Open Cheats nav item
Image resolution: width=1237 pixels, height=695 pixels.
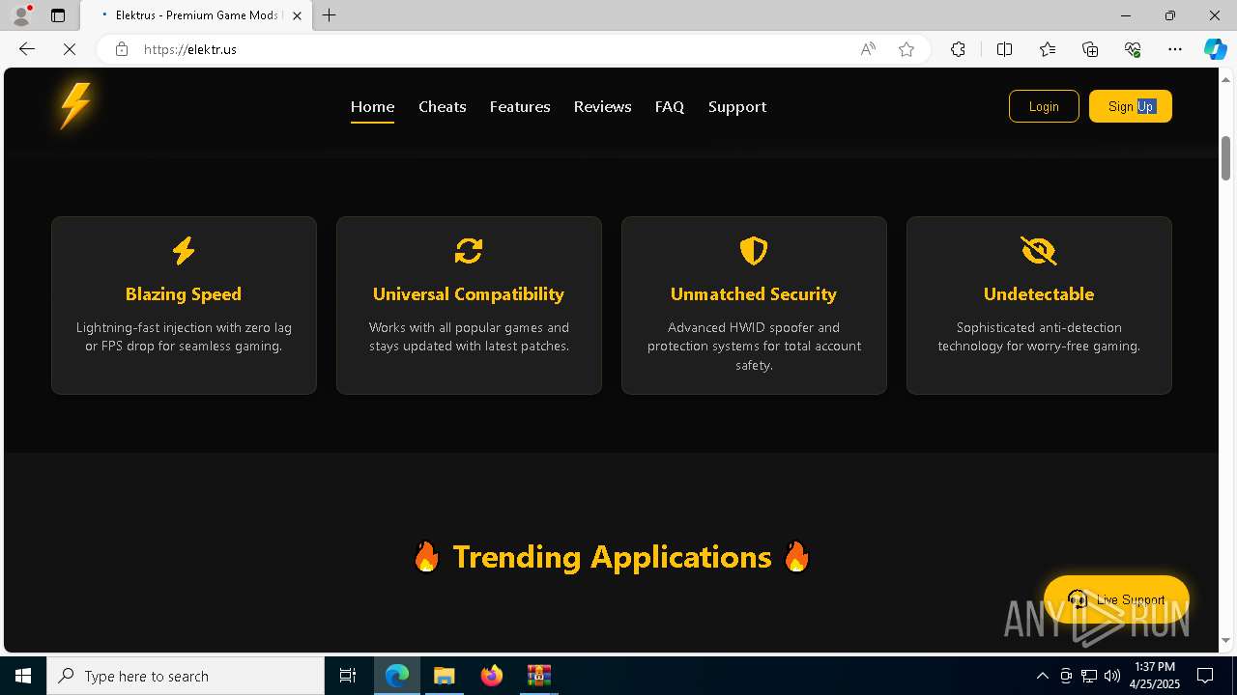tap(443, 107)
